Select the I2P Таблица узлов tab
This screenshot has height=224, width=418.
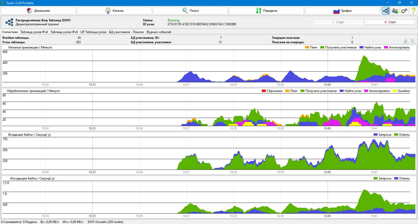tap(93, 32)
